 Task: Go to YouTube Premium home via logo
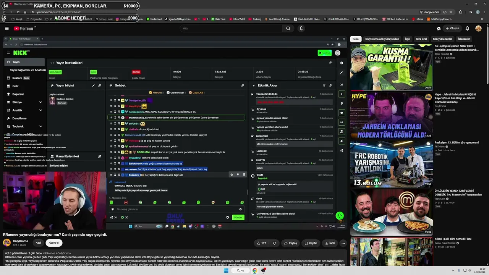tap(24, 28)
